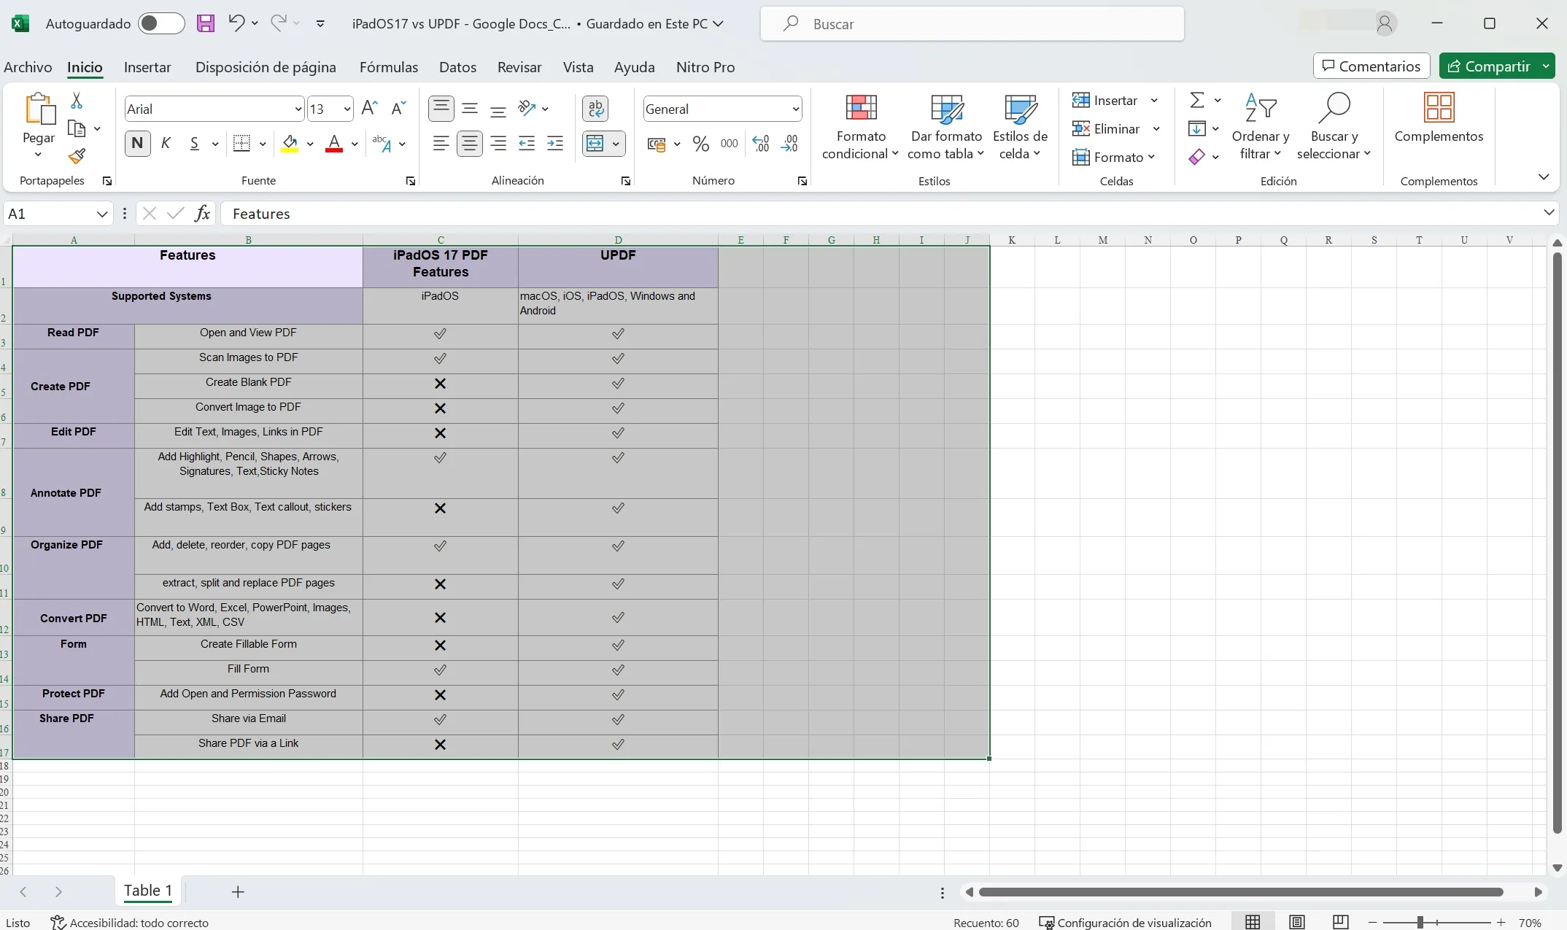Cut selection with scissors icon
The width and height of the screenshot is (1567, 930).
(77, 101)
